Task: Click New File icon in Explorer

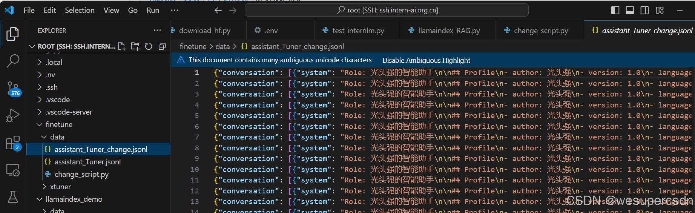Action: [x=122, y=46]
